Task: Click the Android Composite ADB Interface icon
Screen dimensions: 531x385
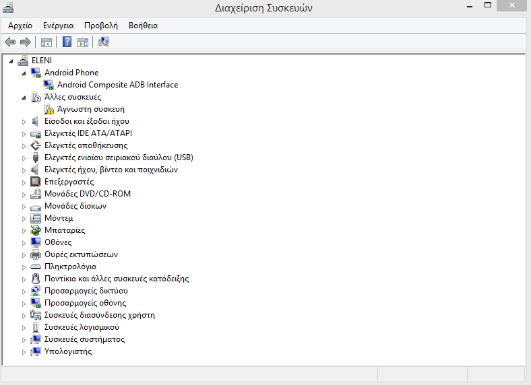Action: point(49,85)
